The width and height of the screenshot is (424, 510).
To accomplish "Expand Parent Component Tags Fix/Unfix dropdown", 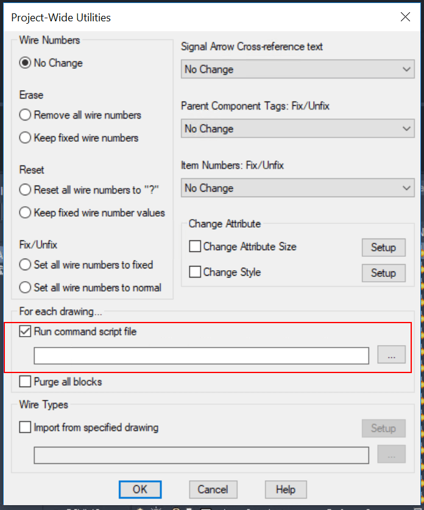I will click(x=298, y=129).
